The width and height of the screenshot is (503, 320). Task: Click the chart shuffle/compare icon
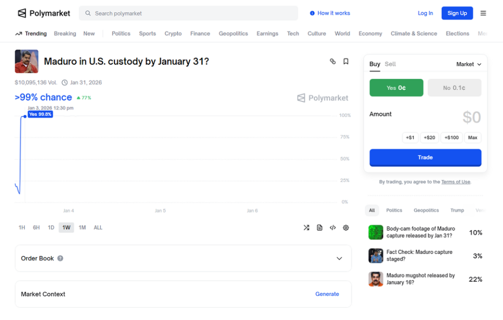pos(306,227)
